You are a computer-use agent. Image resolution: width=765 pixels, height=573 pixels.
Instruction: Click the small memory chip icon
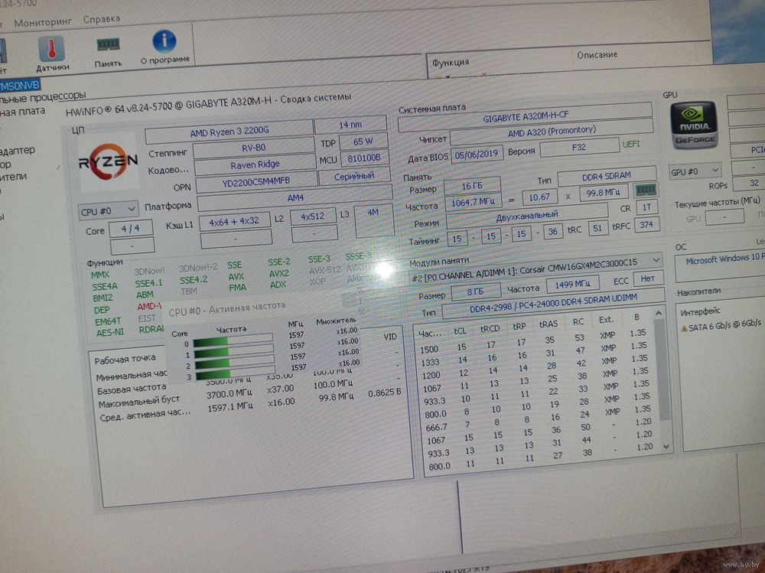pyautogui.click(x=646, y=190)
